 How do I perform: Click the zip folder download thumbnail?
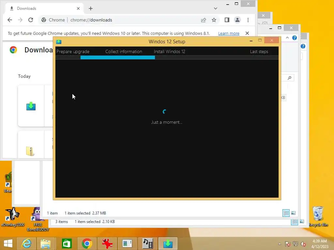point(30,151)
